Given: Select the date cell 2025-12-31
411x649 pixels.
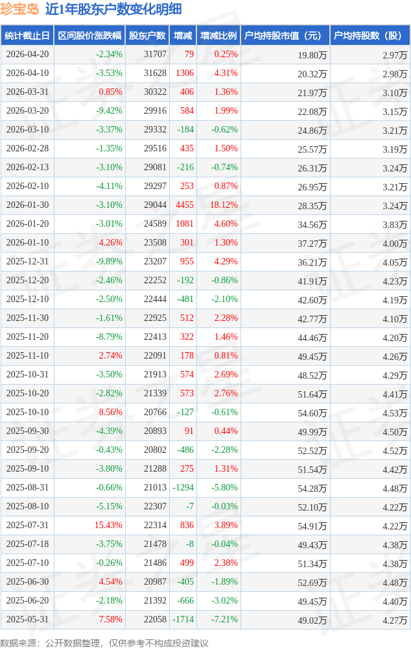Looking at the screenshot, I should (x=27, y=261).
